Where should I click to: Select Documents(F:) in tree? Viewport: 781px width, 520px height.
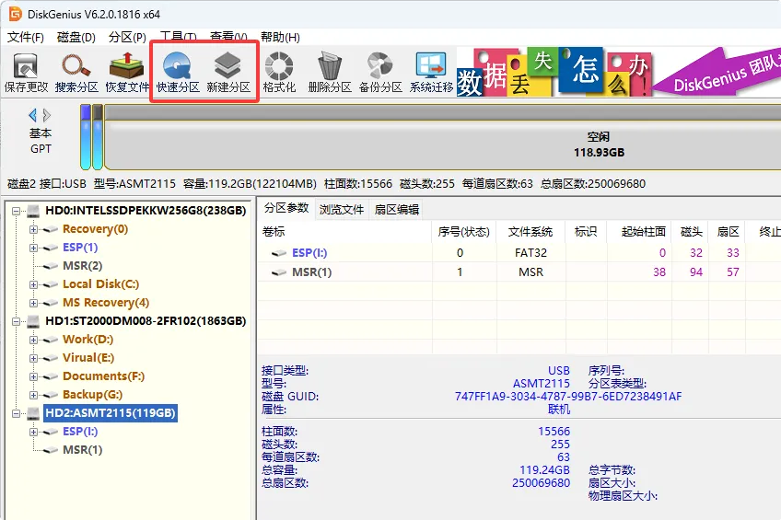click(x=103, y=376)
